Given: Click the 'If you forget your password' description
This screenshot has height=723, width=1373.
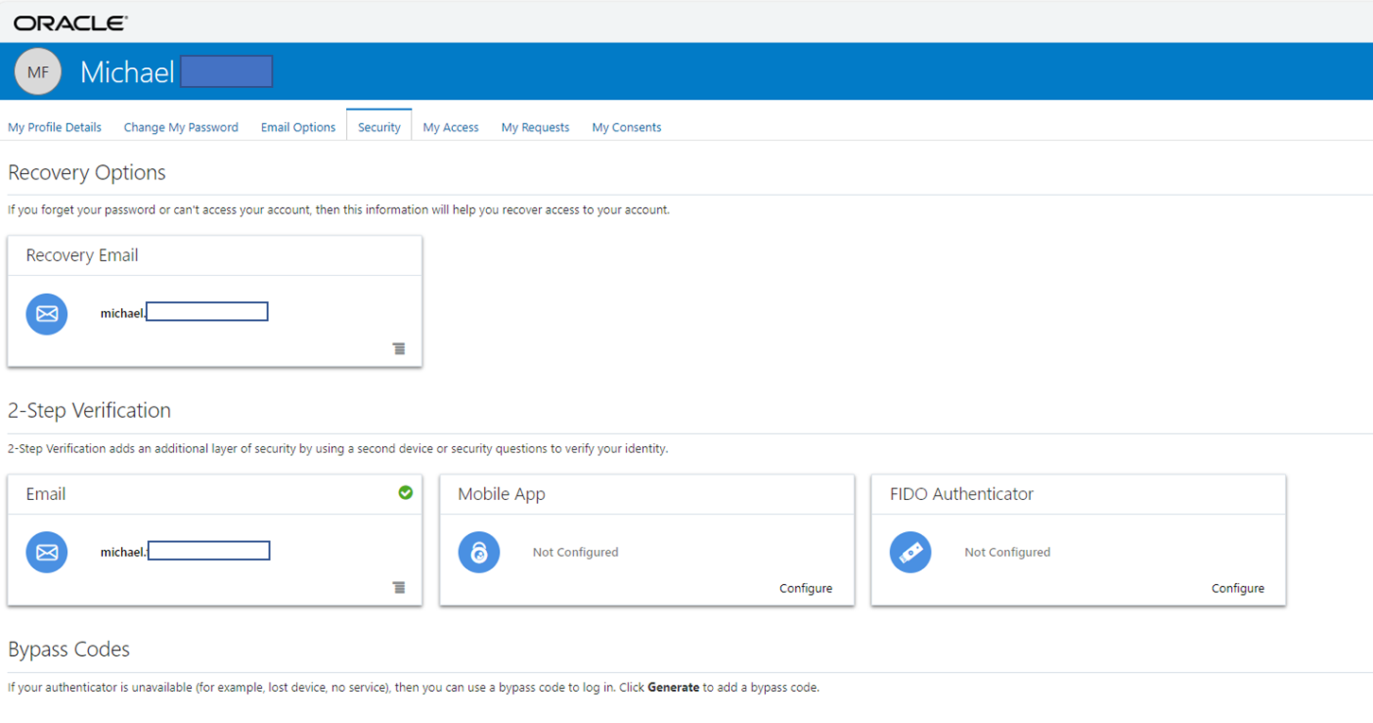Looking at the screenshot, I should (339, 210).
